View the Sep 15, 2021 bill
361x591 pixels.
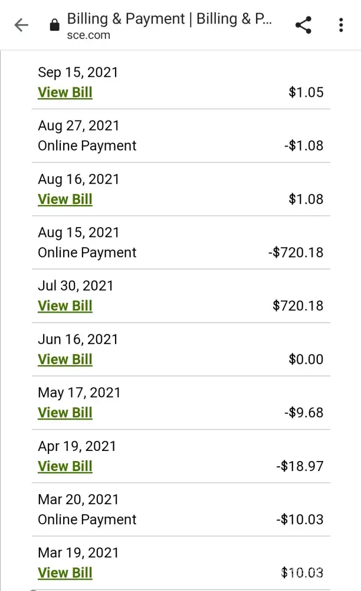coord(65,93)
